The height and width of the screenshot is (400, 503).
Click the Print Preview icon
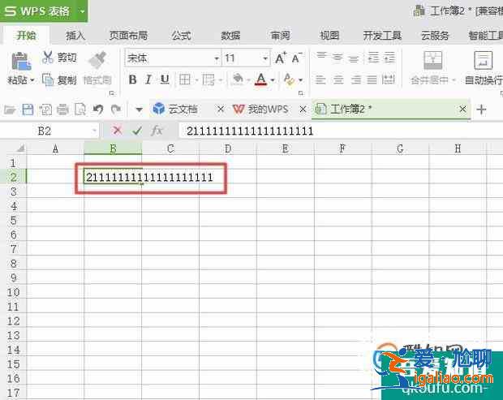[80, 110]
